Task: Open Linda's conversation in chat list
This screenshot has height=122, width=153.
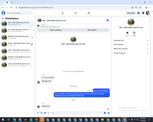Action: pyautogui.click(x=17, y=65)
